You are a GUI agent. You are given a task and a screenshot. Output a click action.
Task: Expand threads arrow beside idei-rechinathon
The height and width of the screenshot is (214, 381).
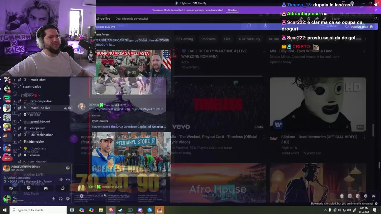pyautogui.click(x=14, y=135)
